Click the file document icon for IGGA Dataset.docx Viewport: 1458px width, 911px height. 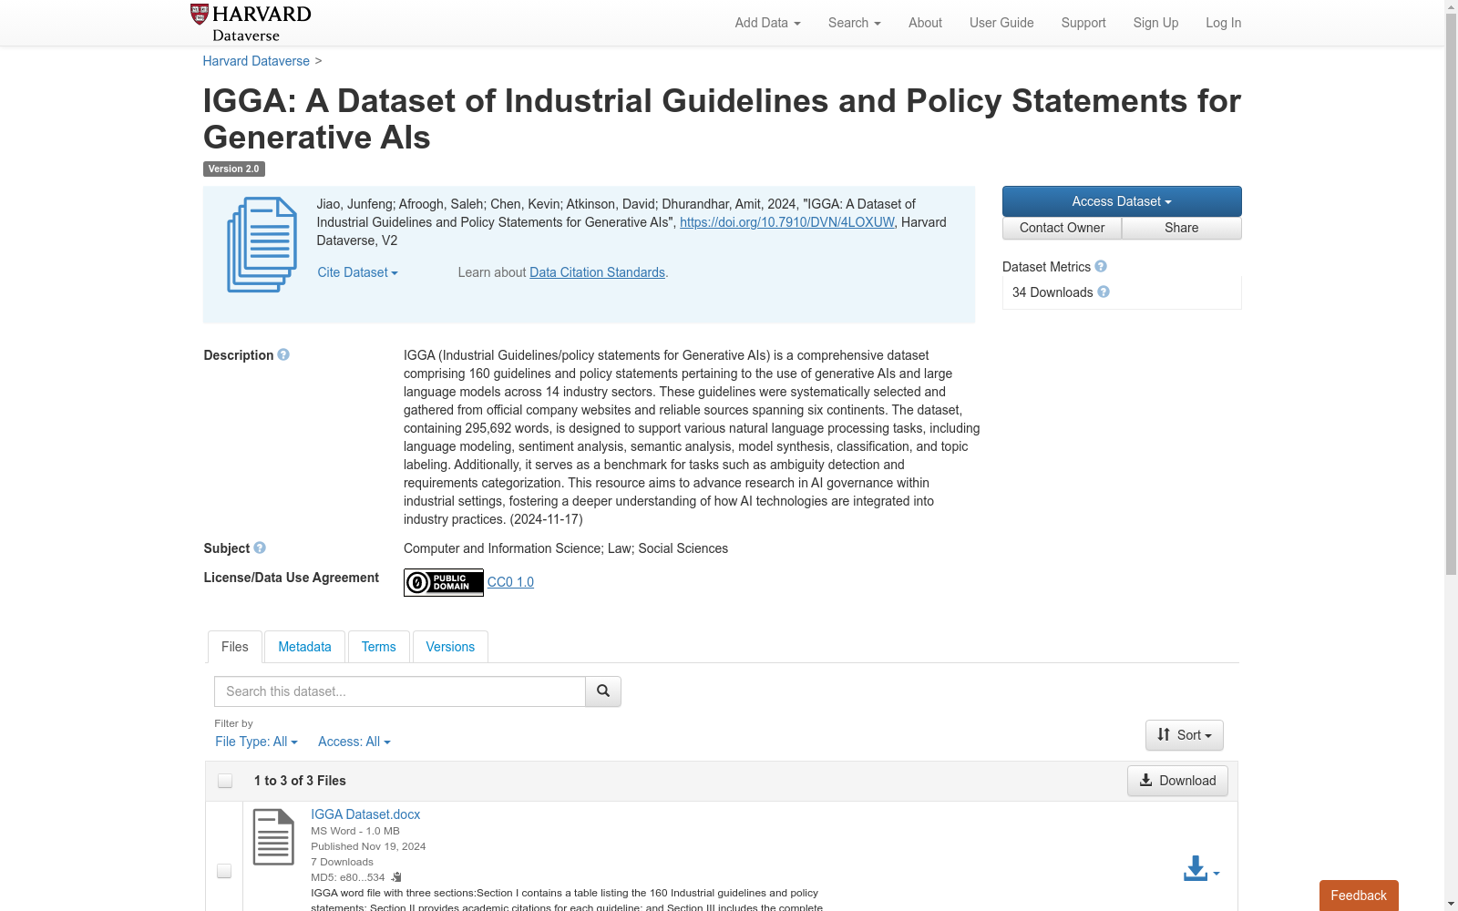[273, 836]
